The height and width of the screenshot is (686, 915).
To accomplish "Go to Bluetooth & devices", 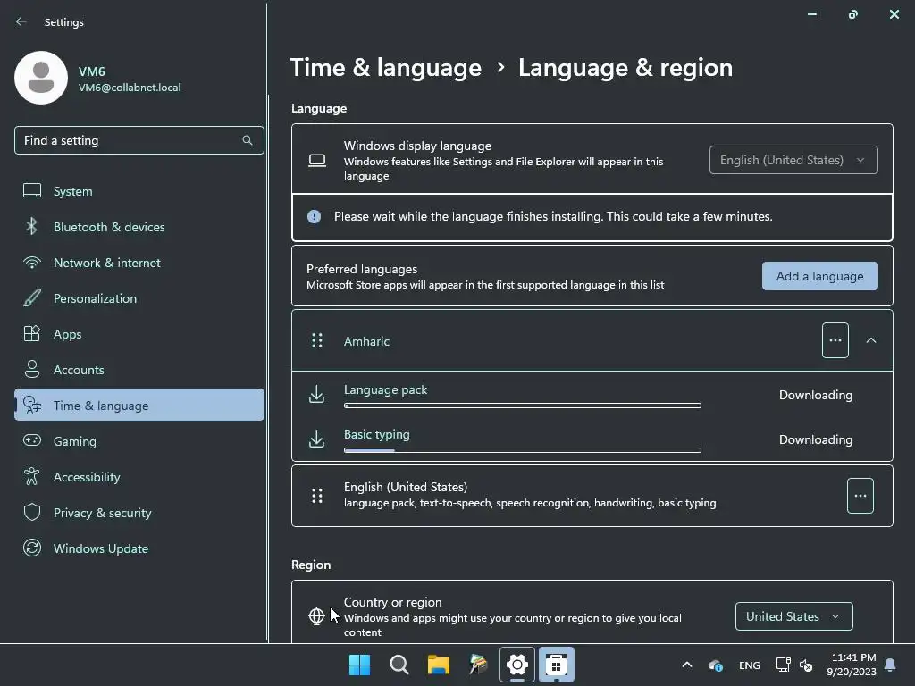I will [139, 226].
